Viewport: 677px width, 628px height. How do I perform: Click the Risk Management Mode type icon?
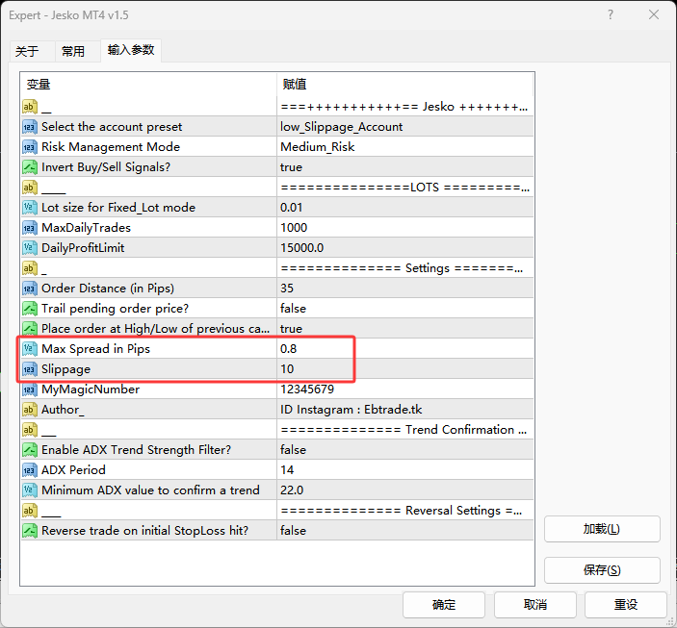pos(30,147)
